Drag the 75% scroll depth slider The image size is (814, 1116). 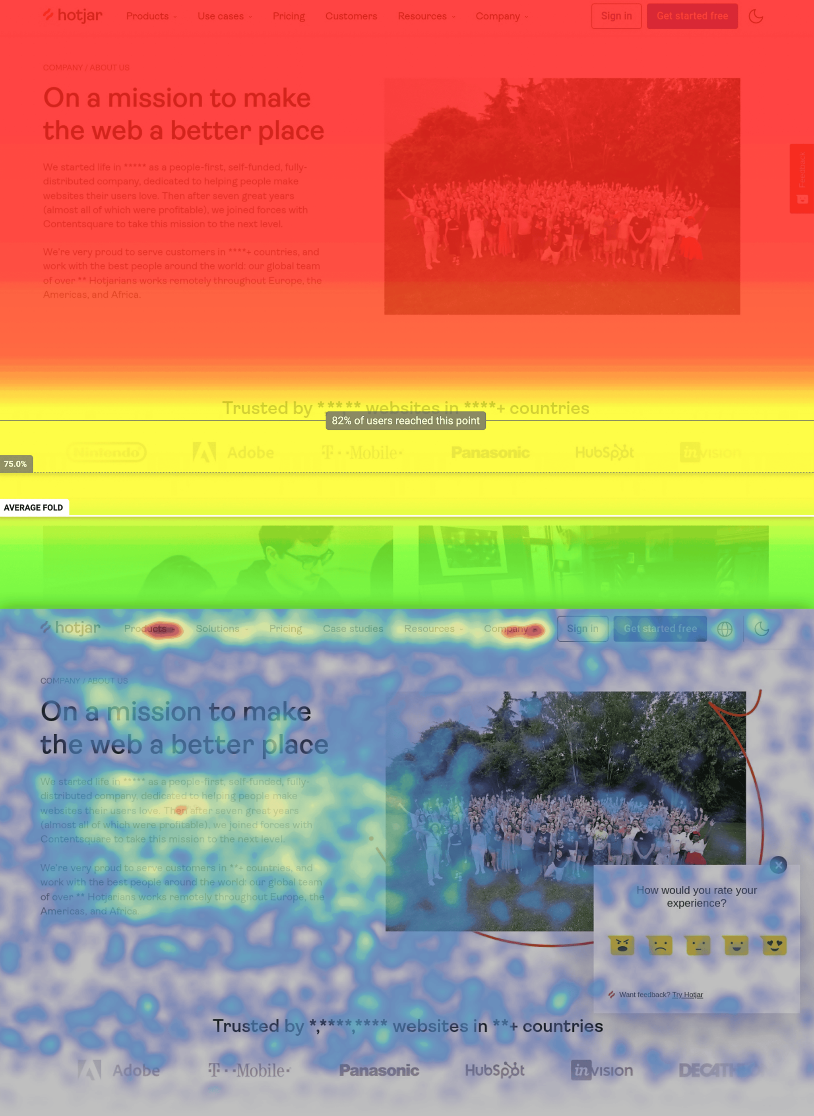pyautogui.click(x=16, y=463)
